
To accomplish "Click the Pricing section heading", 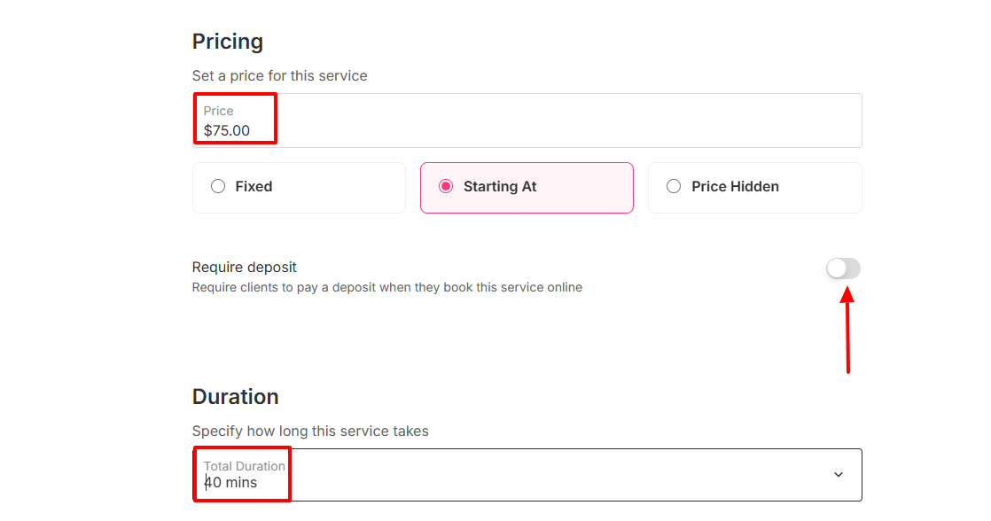I will click(228, 42).
